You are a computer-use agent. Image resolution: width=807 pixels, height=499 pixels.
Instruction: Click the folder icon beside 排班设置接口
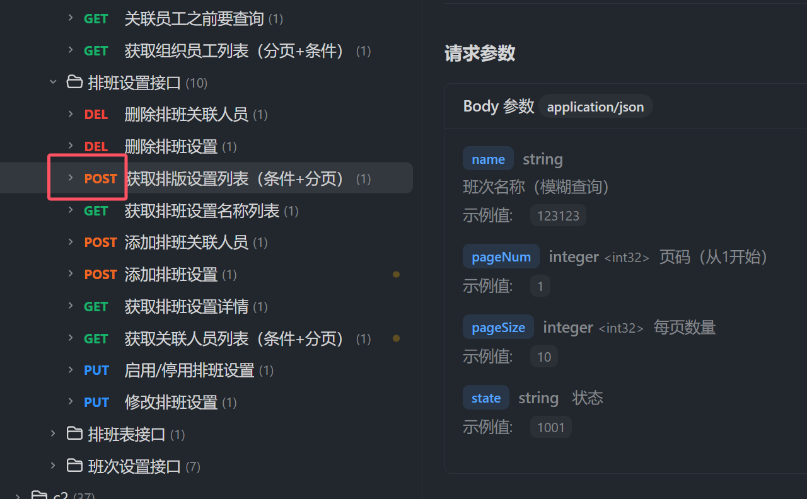(x=74, y=83)
